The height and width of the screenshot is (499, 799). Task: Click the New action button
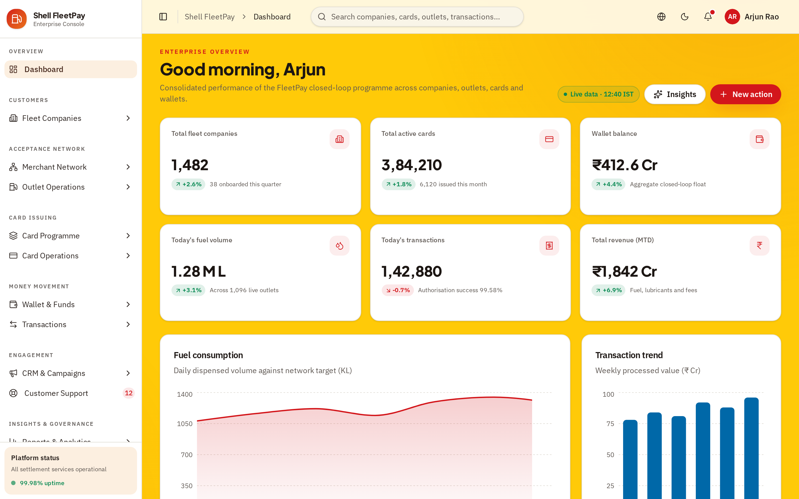745,94
